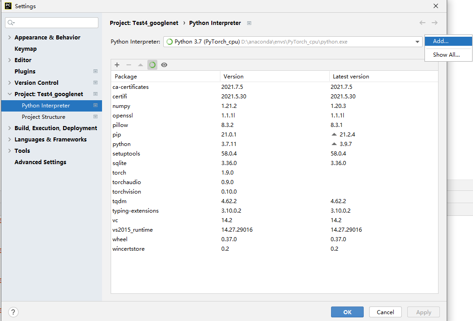
Task: Click the install package plus icon
Action: tap(117, 65)
